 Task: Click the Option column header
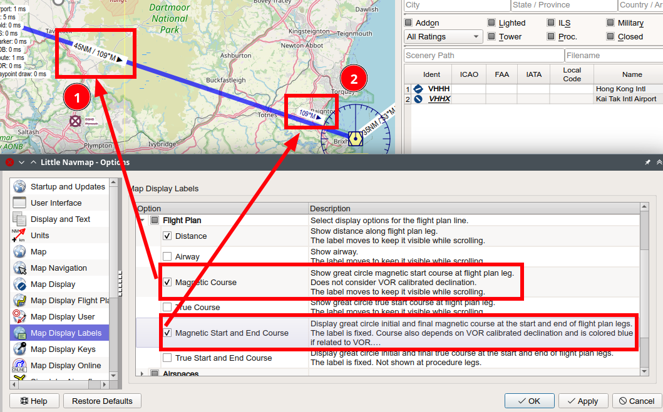[222, 209]
